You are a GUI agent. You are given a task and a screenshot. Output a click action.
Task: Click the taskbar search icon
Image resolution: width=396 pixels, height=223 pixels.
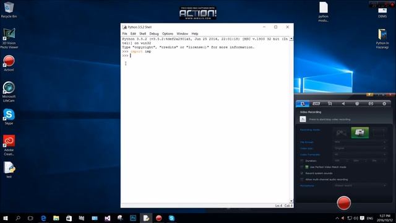[x=18, y=218]
